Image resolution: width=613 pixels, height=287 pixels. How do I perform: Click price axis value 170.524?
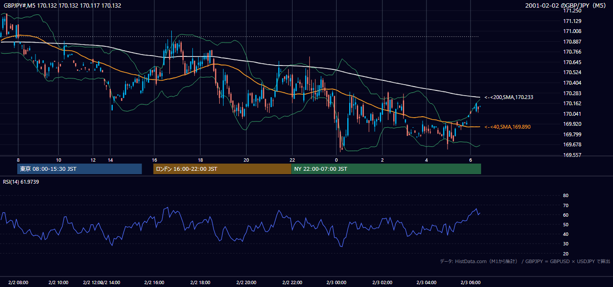(x=572, y=72)
